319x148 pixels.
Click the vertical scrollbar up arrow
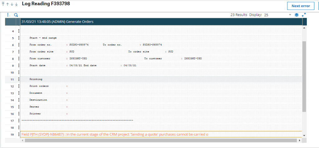(304, 28)
